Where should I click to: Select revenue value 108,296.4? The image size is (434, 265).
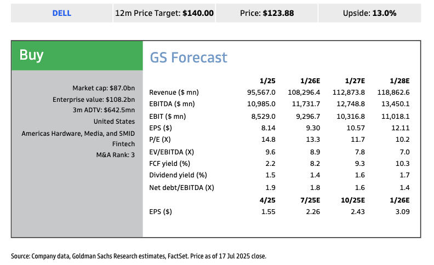304,93
